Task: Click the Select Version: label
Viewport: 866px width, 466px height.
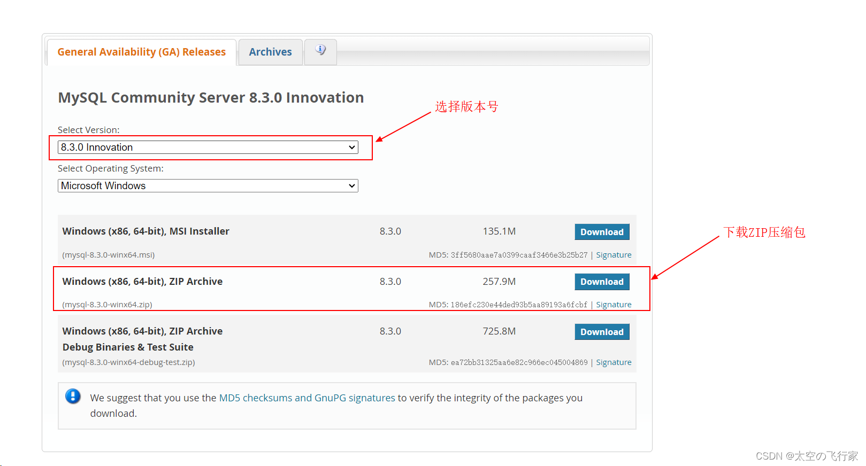Action: [89, 130]
